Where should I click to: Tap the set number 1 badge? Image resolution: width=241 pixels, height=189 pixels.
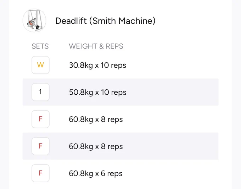pos(40,92)
